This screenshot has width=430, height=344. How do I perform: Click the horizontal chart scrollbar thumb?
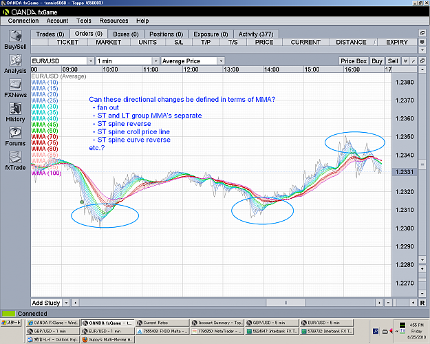(x=286, y=303)
